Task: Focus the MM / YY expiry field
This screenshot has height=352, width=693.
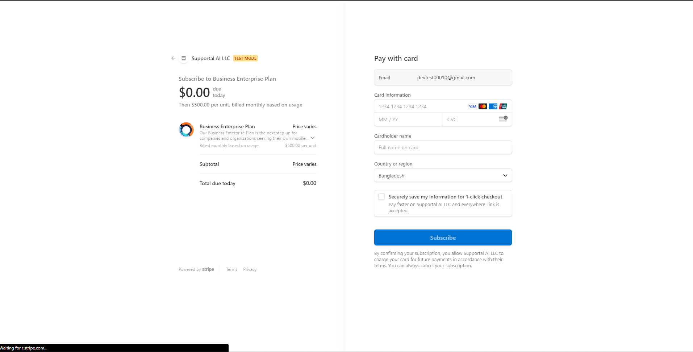Action: (408, 120)
